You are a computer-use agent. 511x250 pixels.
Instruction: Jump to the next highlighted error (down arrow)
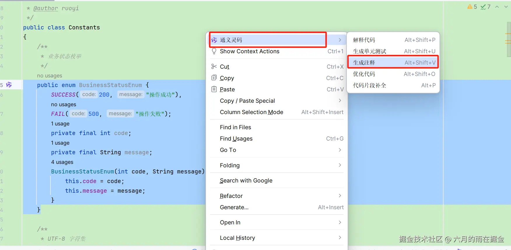(x=506, y=7)
